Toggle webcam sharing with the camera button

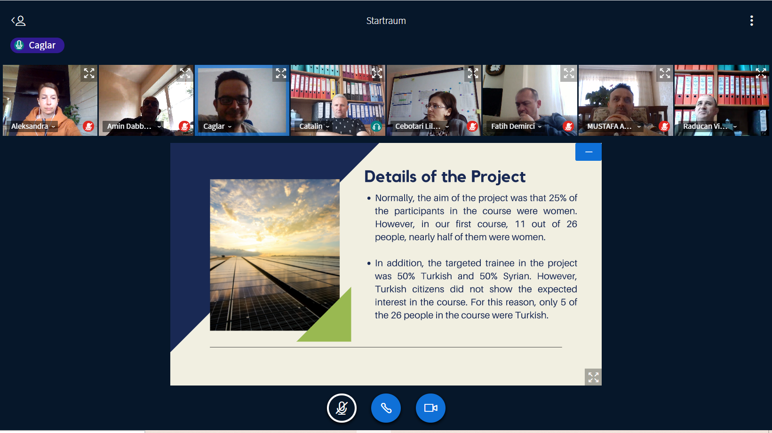(x=430, y=408)
